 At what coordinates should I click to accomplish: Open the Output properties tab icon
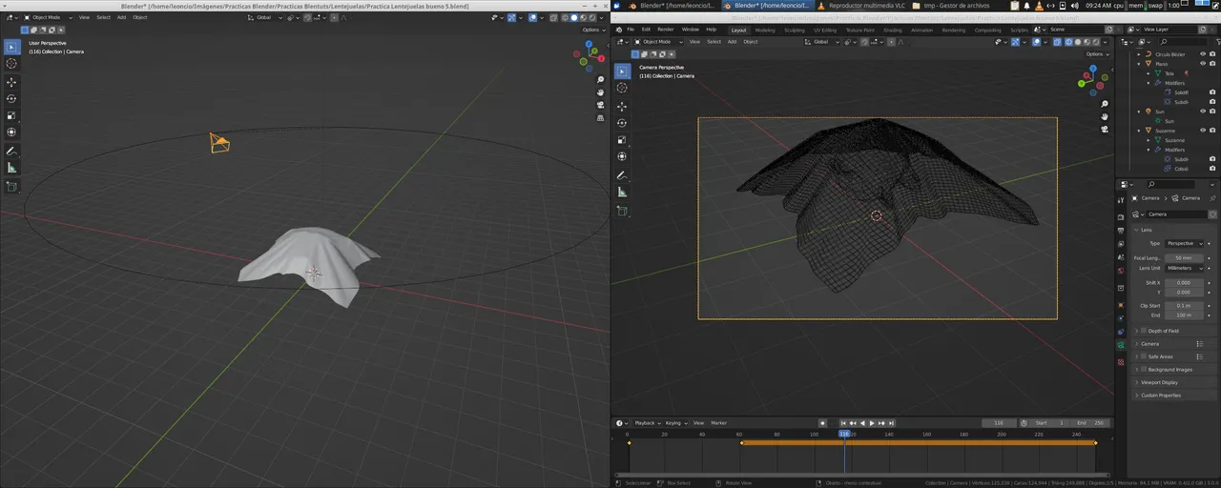point(1121,230)
